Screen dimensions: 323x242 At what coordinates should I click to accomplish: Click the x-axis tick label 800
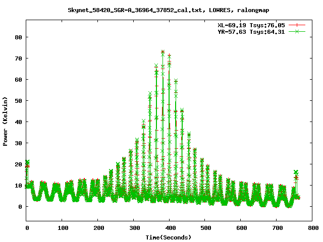(313, 228)
